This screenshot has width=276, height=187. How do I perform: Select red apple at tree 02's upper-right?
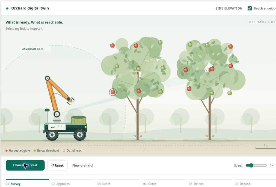tap(230, 46)
